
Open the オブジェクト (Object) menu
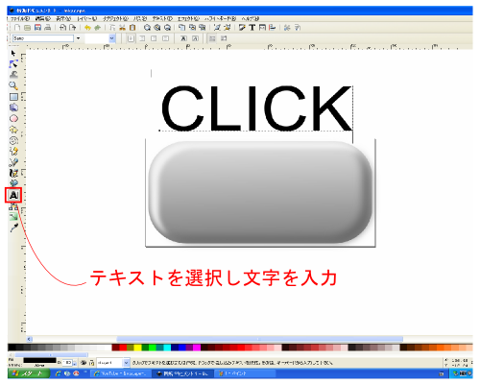(115, 19)
